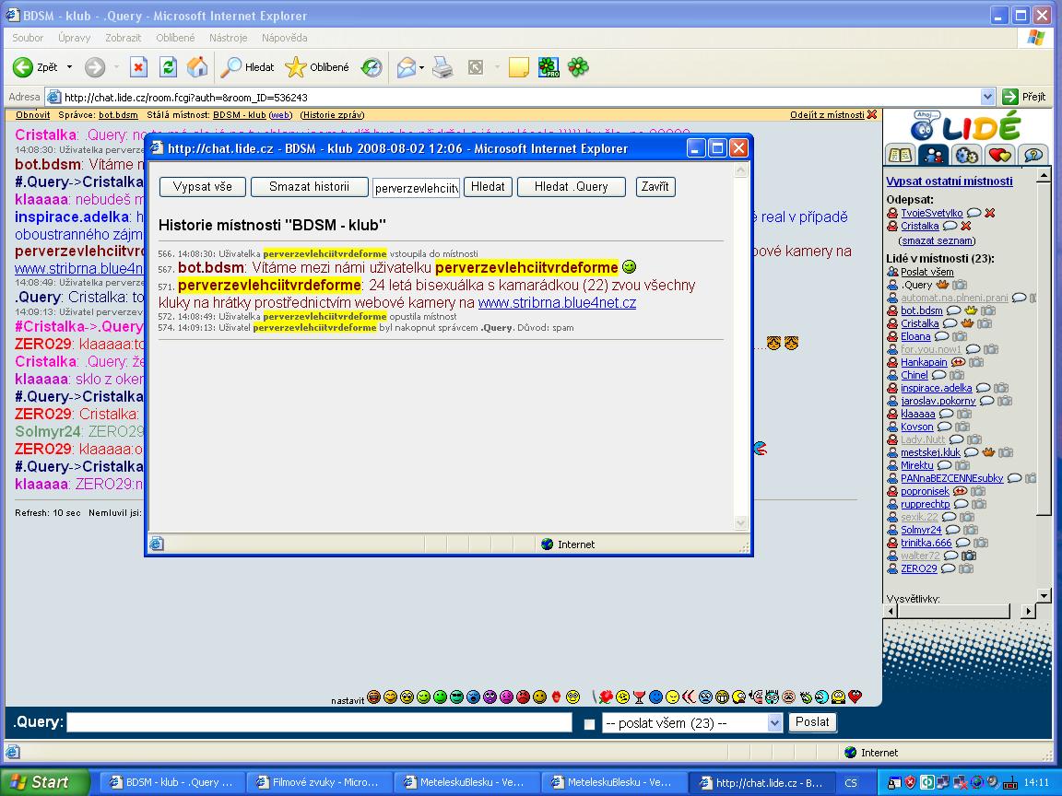Open the Nástroje menu
This screenshot has height=796, width=1062.
point(229,38)
